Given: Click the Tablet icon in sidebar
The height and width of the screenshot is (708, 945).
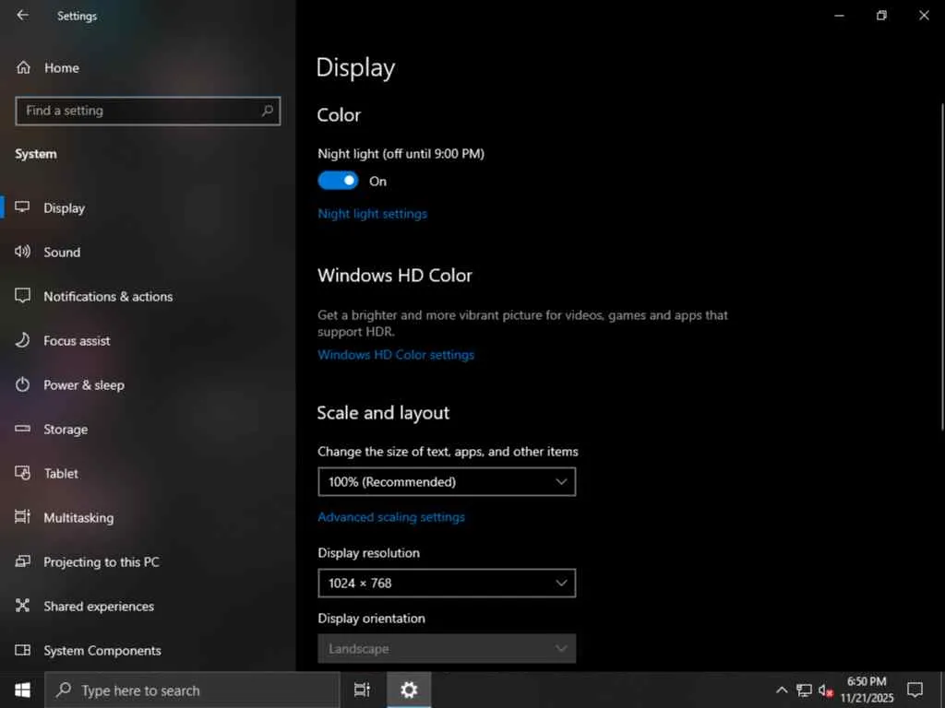Looking at the screenshot, I should click(22, 473).
